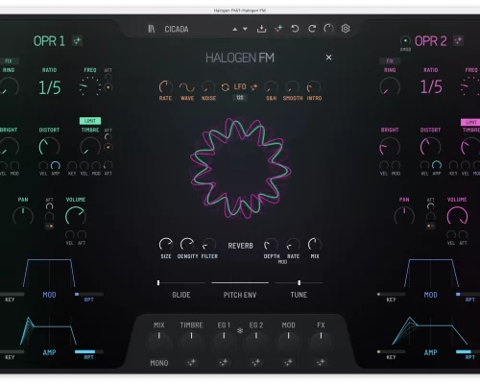Click the LFO tempo value 120
Screen dimensions: 480x384
(240, 98)
